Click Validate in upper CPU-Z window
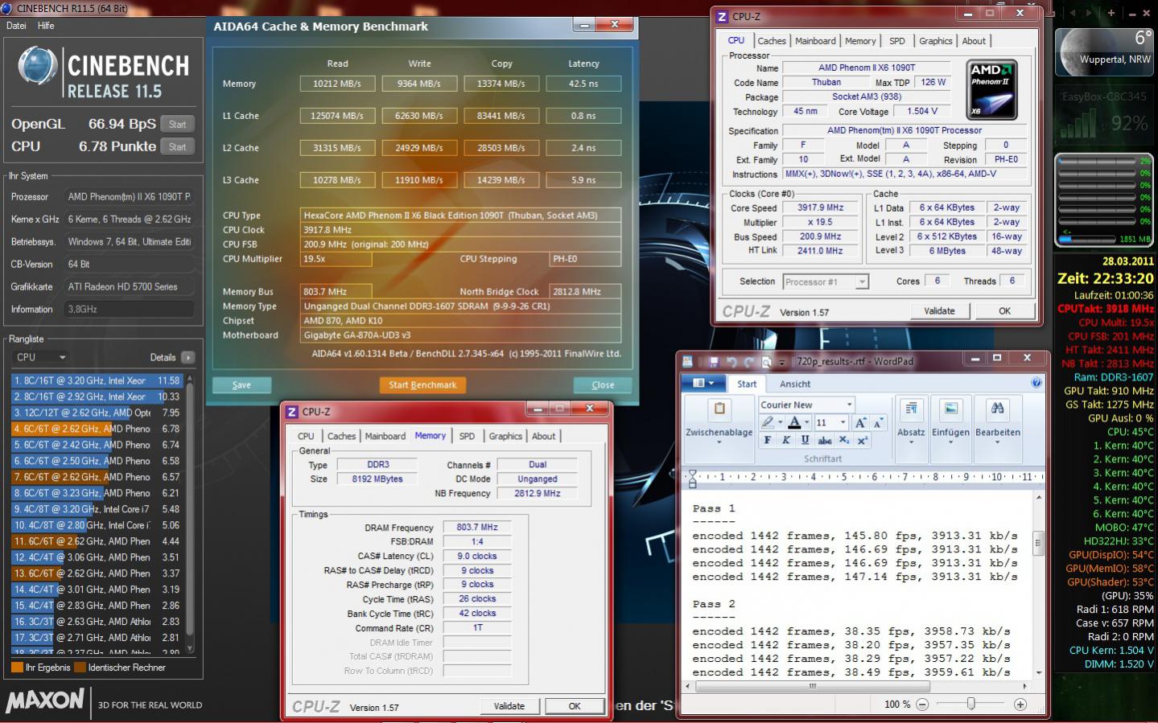Screen dimensions: 1158x723 [939, 311]
